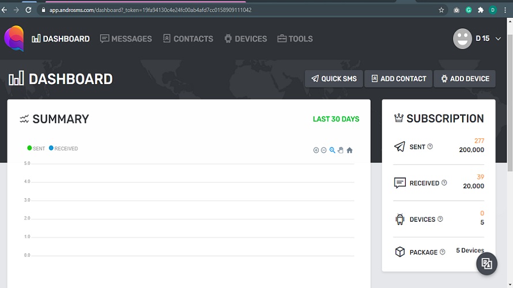513x288 pixels.
Task: Open the MESSAGES nav tab
Action: coord(126,39)
